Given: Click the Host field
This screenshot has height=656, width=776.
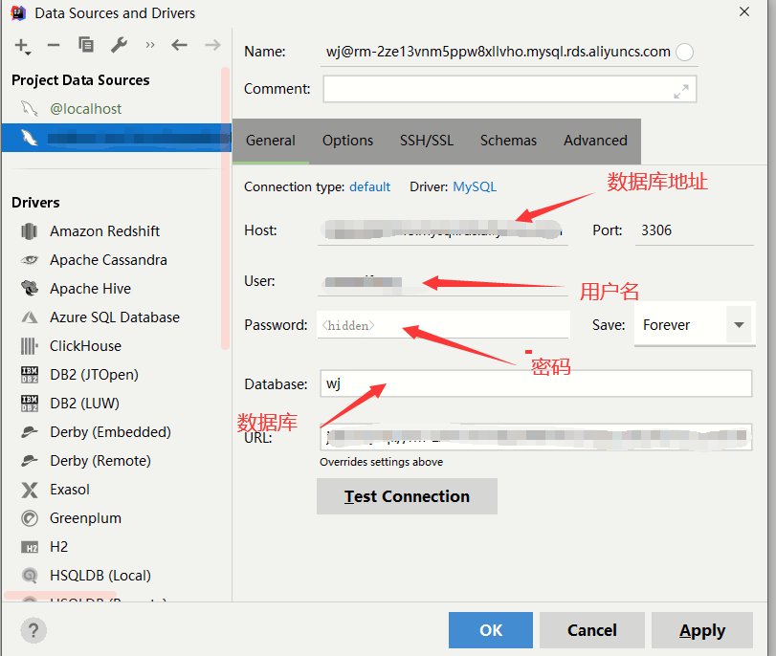Looking at the screenshot, I should [442, 230].
